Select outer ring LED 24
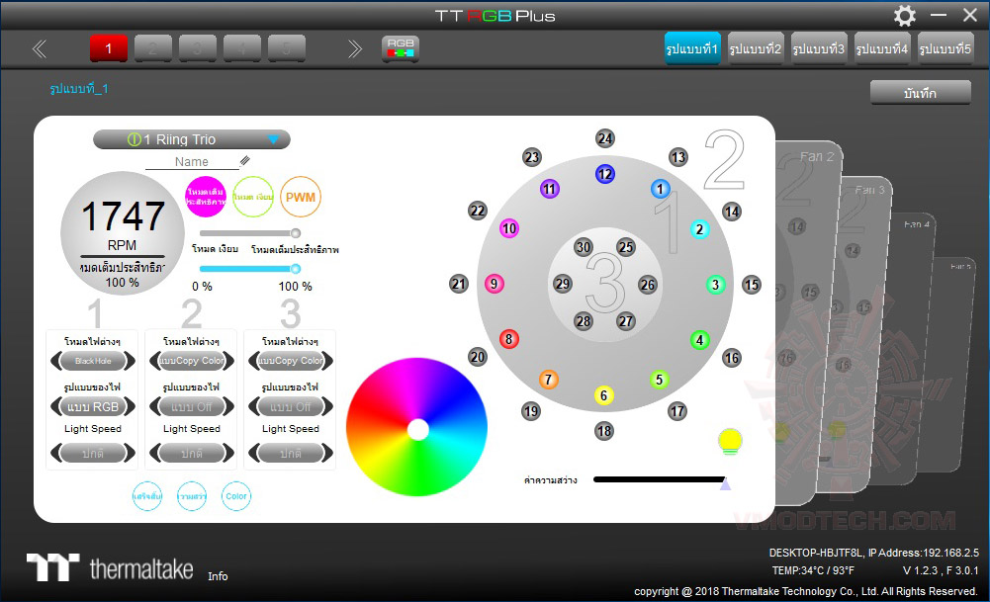 click(x=605, y=138)
